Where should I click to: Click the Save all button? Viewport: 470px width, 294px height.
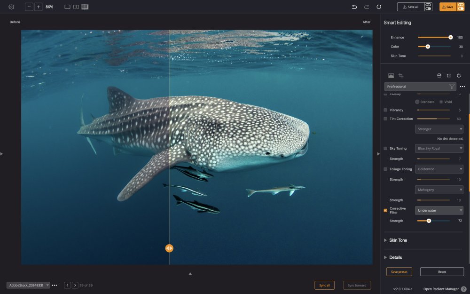411,7
